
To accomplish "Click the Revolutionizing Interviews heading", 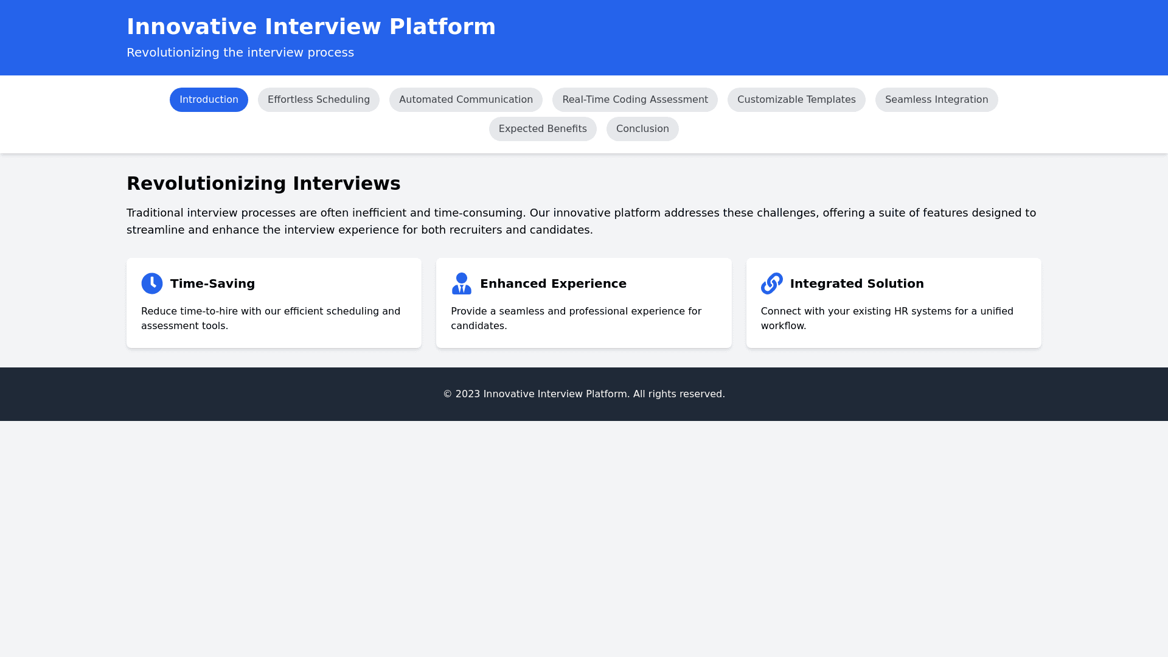I will [263, 184].
